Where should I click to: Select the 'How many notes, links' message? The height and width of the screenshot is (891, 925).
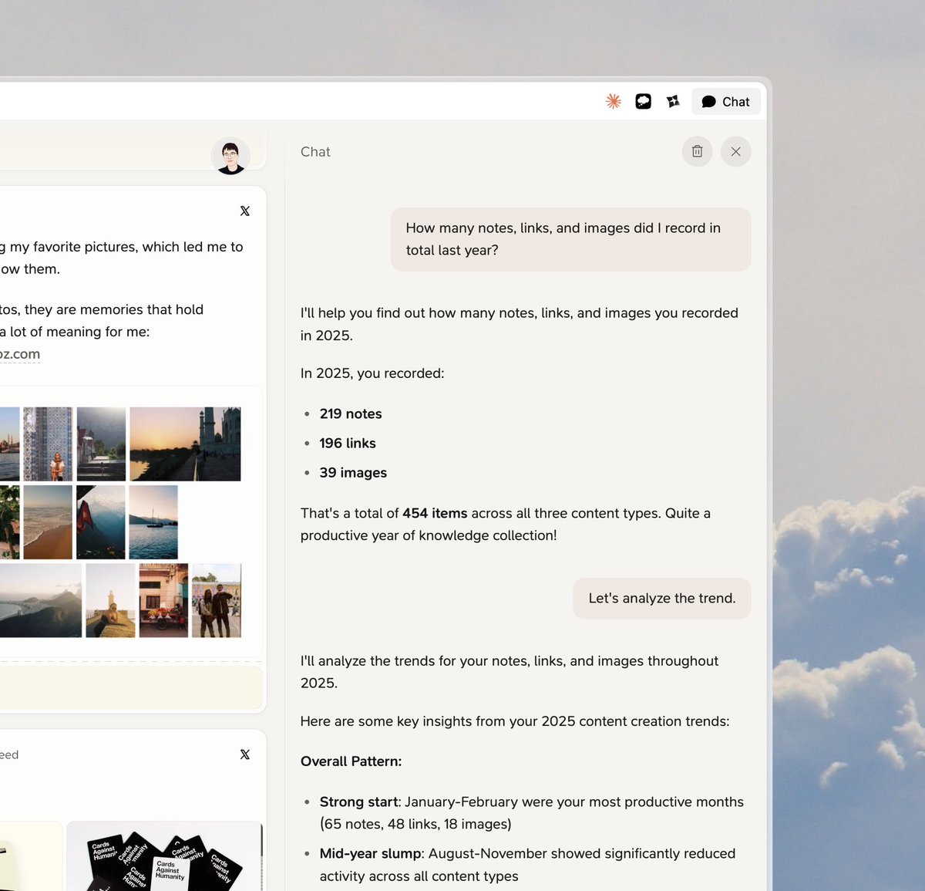click(x=570, y=239)
